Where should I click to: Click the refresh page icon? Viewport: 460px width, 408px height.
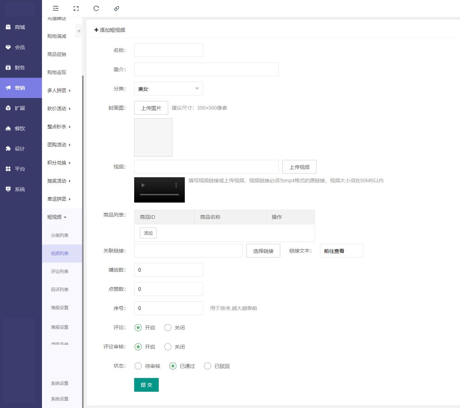tap(96, 8)
